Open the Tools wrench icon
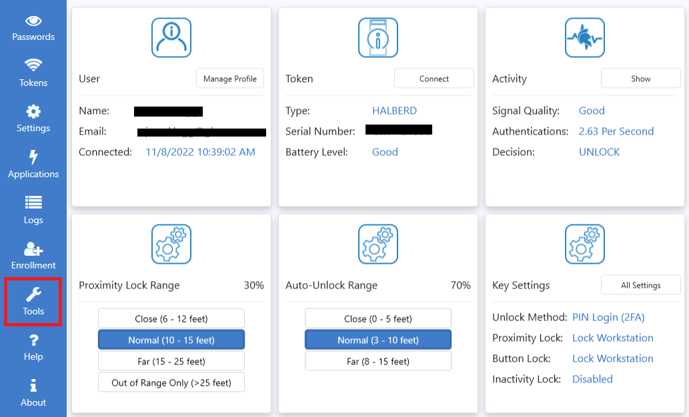The width and height of the screenshot is (689, 417). (33, 294)
